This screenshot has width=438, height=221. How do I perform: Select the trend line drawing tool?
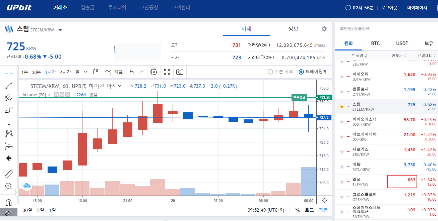(9, 85)
